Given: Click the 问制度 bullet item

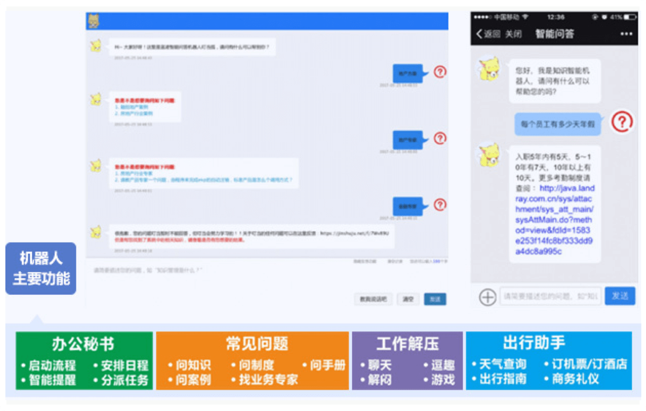Looking at the screenshot, I should (x=252, y=365).
